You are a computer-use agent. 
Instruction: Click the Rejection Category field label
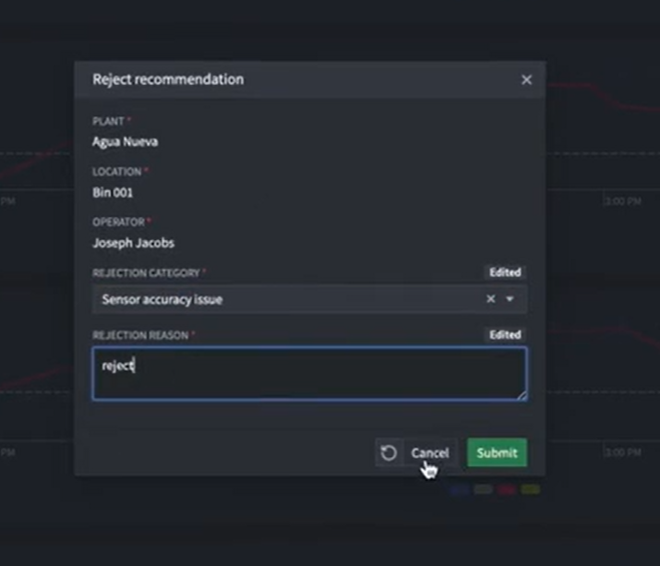click(146, 273)
